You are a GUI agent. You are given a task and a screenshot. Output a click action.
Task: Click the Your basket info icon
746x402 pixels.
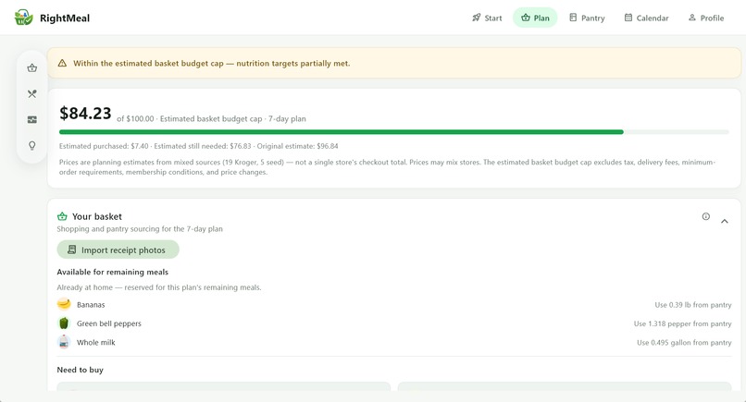point(706,216)
